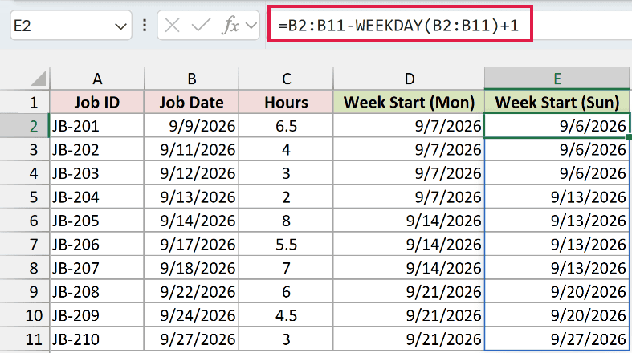Image resolution: width=632 pixels, height=353 pixels.
Task: Select column C header
Action: coord(286,79)
